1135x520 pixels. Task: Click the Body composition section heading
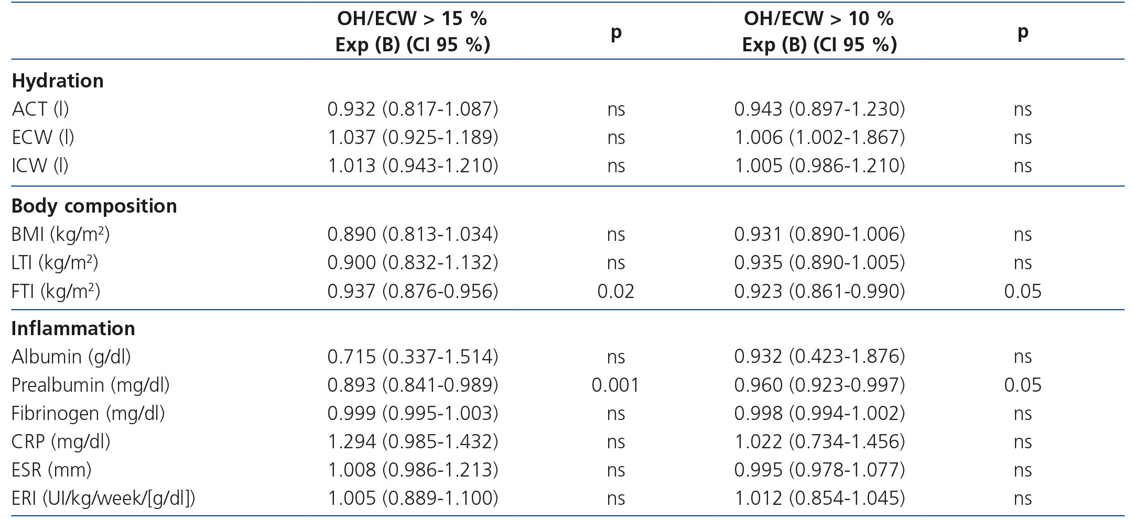point(94,206)
